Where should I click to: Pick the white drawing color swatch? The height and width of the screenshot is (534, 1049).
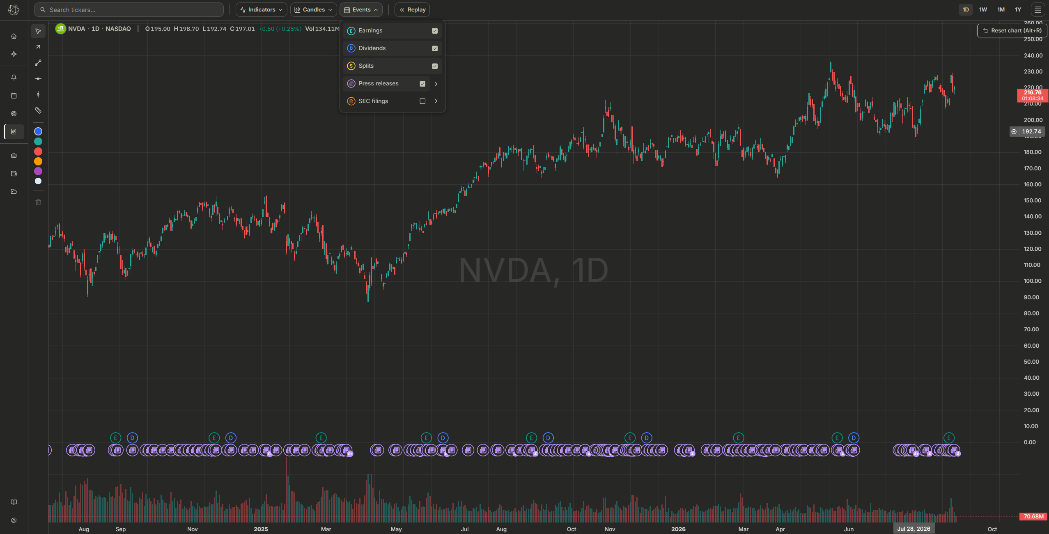pyautogui.click(x=38, y=181)
